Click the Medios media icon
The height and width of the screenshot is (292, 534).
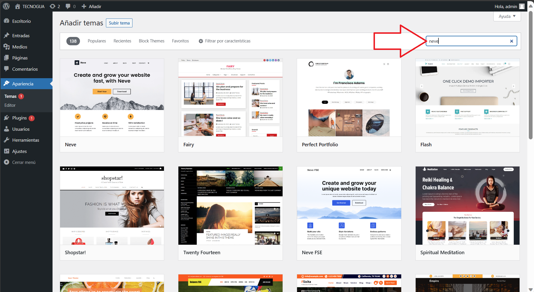click(6, 47)
